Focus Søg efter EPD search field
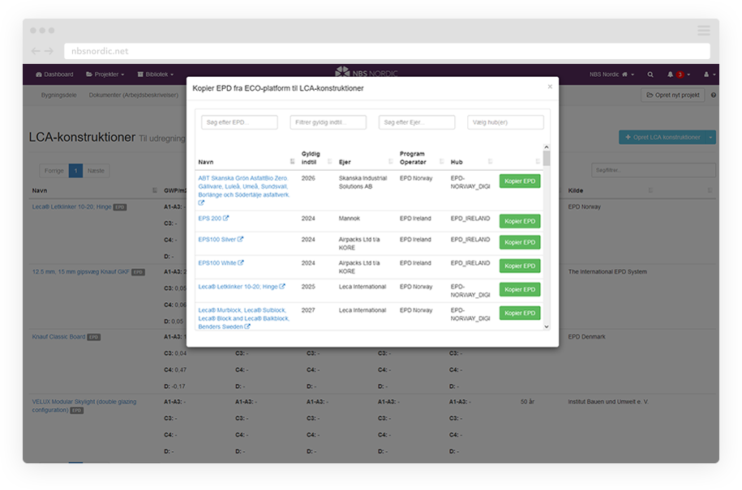742x490 pixels. tap(239, 122)
